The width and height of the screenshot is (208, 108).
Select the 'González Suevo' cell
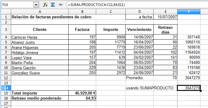[40, 73]
